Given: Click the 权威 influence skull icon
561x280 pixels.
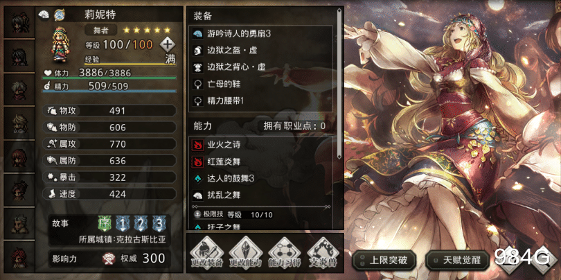Looking at the screenshot, I should pos(107,258).
